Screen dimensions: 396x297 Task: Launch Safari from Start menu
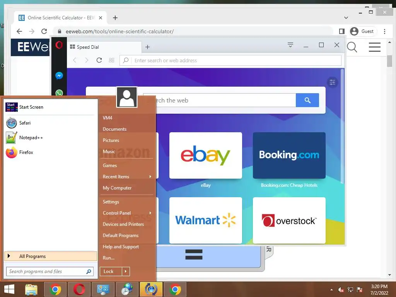click(51, 123)
